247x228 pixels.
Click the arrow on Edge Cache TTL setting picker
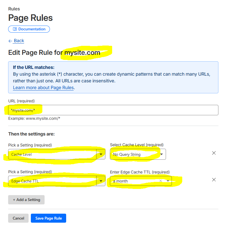click(101, 181)
